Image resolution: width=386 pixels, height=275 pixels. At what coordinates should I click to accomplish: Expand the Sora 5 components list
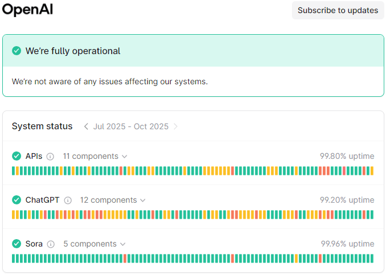(x=94, y=244)
